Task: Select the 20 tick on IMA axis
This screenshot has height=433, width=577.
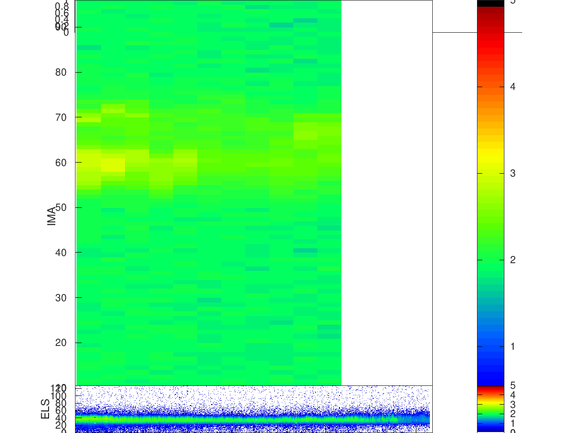Action: click(61, 343)
